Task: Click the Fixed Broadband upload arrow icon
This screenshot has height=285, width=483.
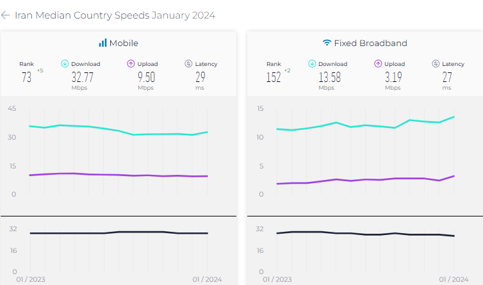Action: (378, 63)
